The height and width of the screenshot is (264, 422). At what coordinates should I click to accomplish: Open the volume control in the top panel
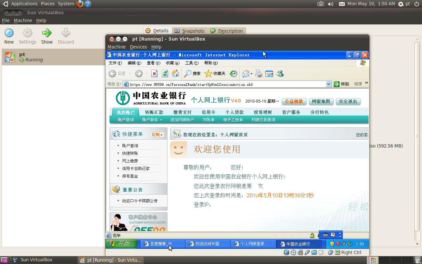pos(331,4)
